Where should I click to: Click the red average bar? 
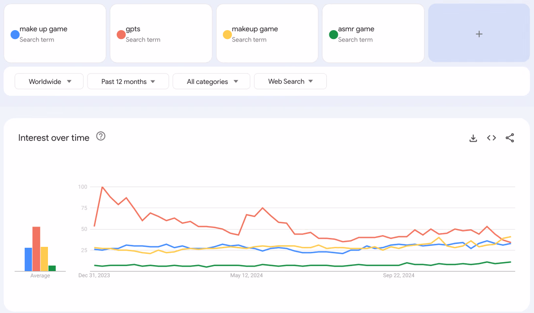coord(37,249)
